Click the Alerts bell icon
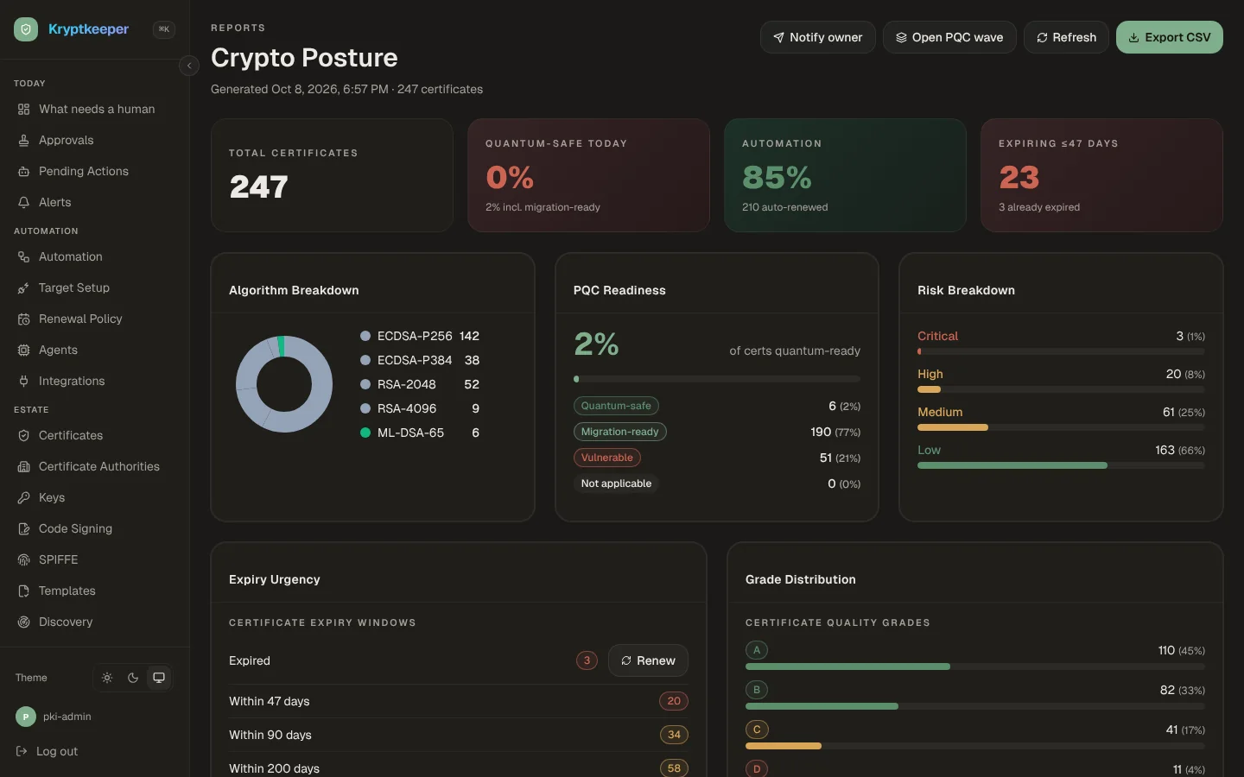The width and height of the screenshot is (1244, 777). coord(23,202)
